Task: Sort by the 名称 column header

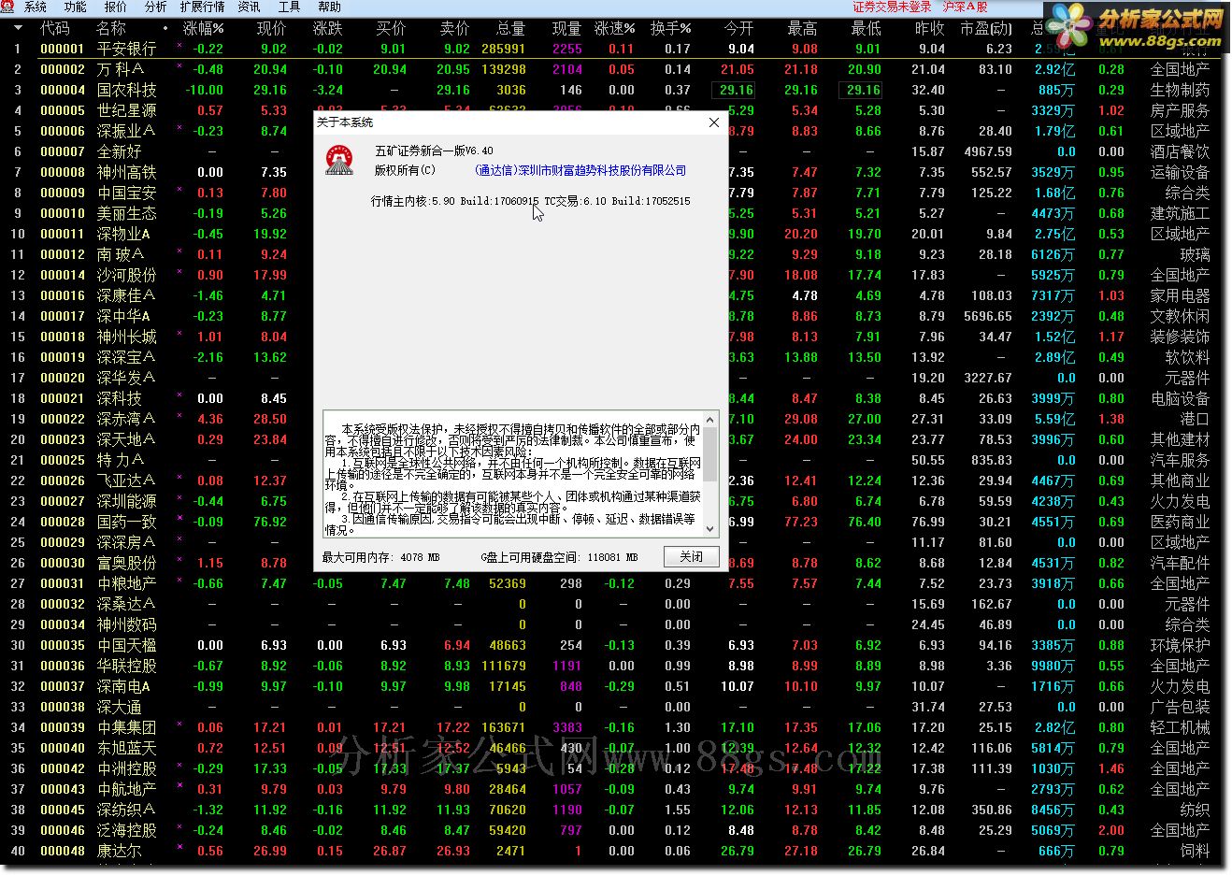Action: [x=111, y=28]
